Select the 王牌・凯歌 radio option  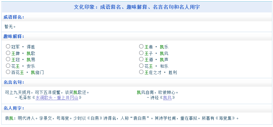(x=8, y=53)
